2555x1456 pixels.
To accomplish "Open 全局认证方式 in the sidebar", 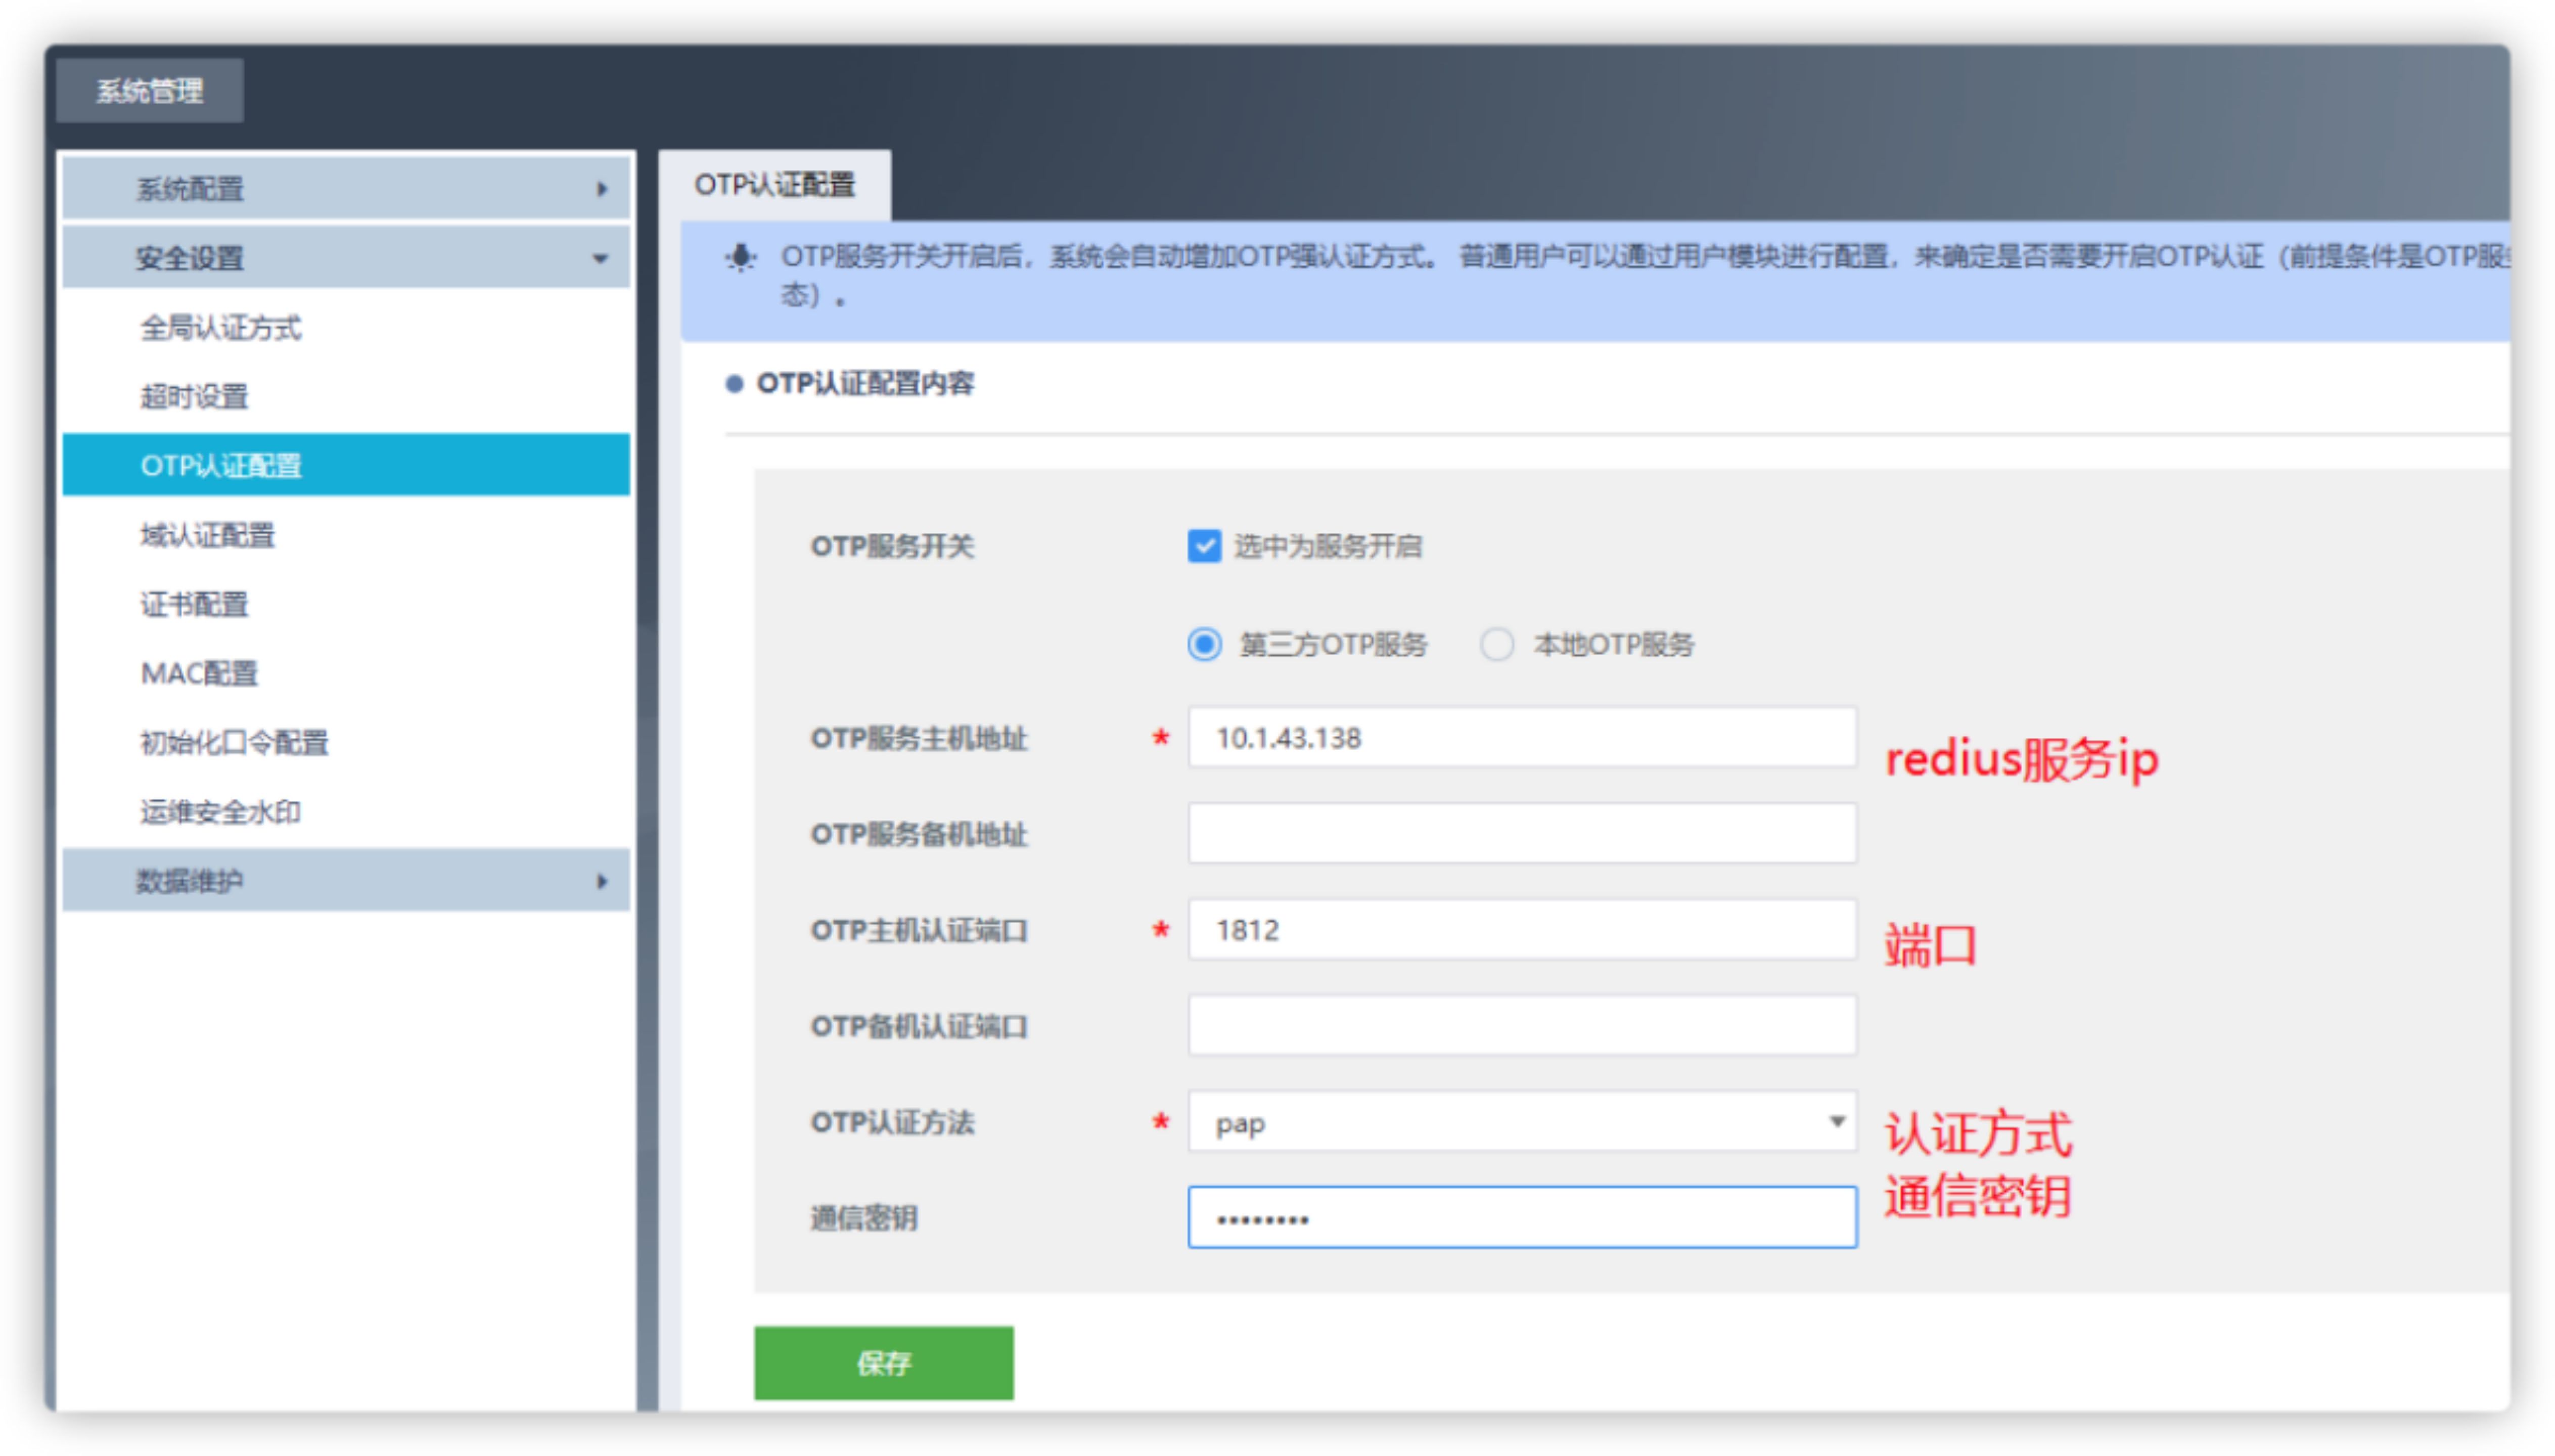I will pos(221,328).
